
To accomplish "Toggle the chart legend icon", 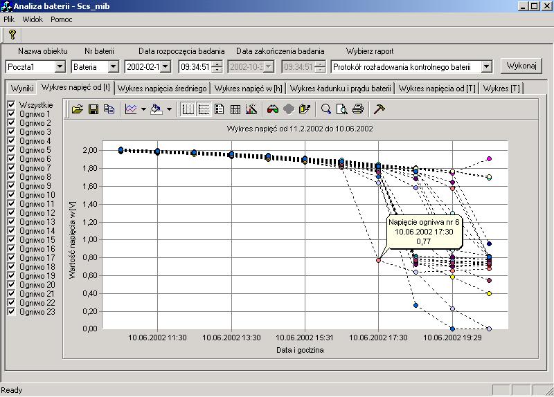I will pyautogui.click(x=220, y=109).
